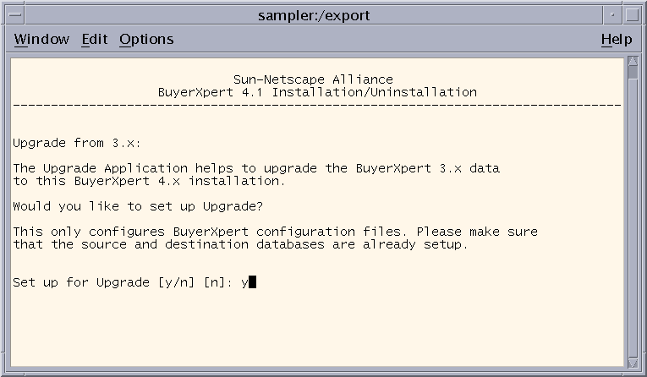Click the scrollbar down arrow
647x377 pixels.
[x=633, y=363]
